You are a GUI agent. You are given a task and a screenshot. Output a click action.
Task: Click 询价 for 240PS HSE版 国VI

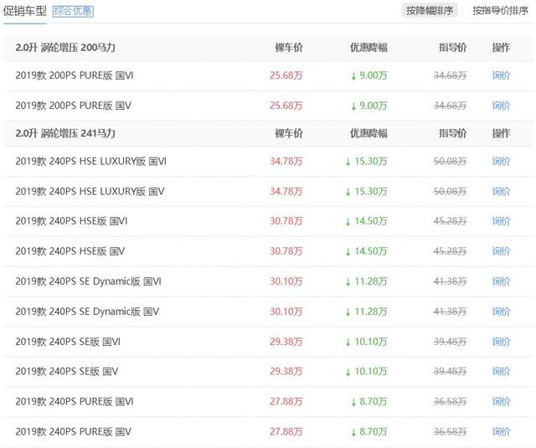point(501,221)
